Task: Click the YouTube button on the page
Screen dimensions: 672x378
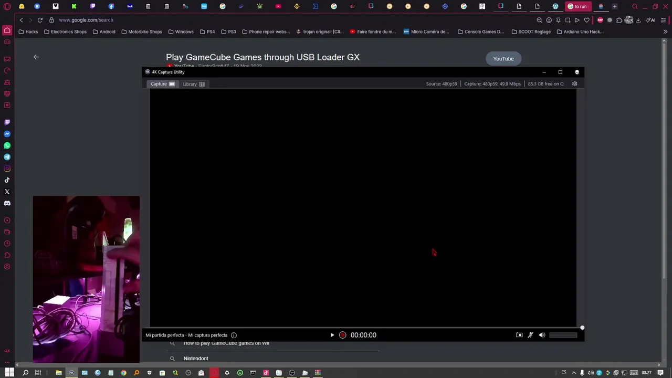Action: 503,59
